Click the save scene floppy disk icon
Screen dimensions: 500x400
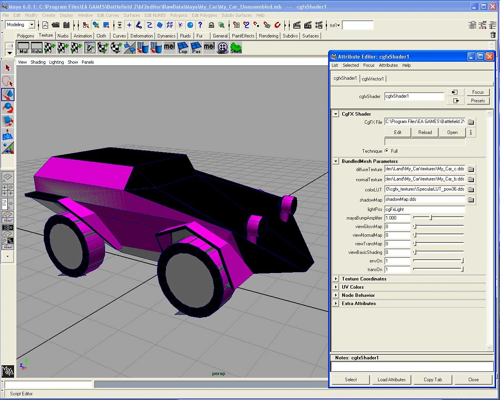click(x=66, y=25)
